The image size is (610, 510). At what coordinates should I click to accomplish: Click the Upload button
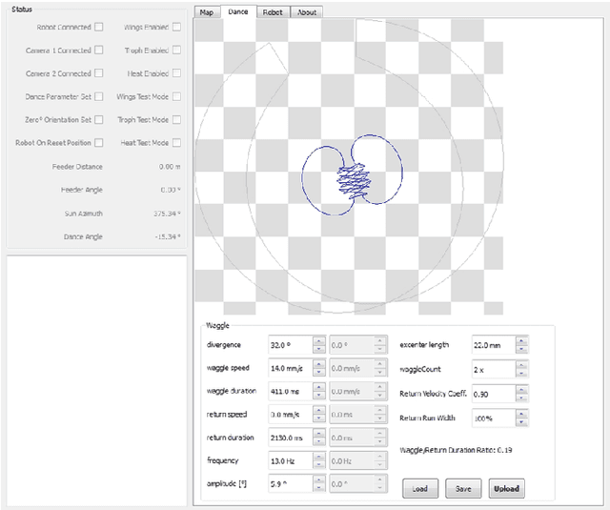506,488
